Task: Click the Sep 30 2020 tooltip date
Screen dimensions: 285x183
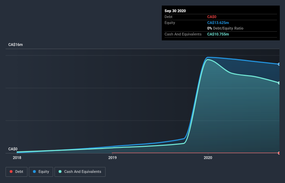Action: coord(175,11)
